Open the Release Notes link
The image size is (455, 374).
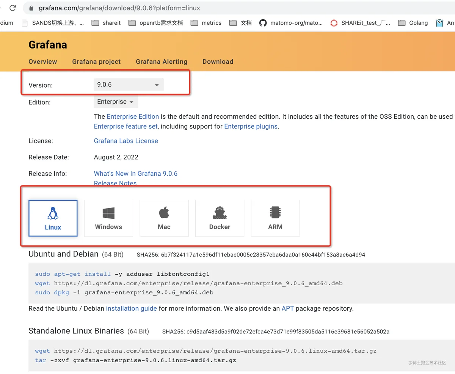pos(115,183)
